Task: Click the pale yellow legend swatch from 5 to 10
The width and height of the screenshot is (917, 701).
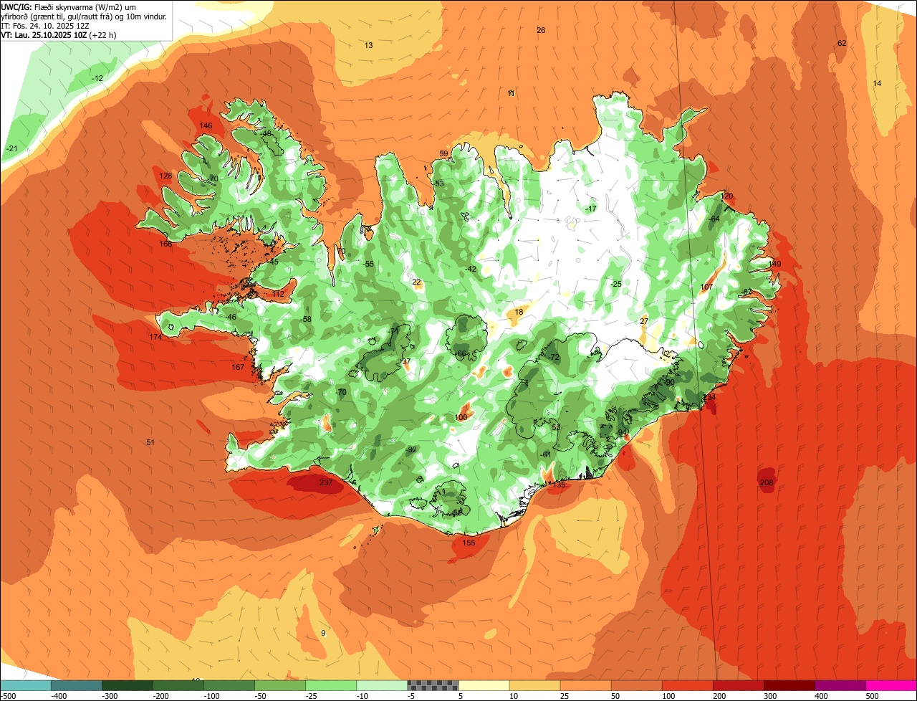Action: 484,685
